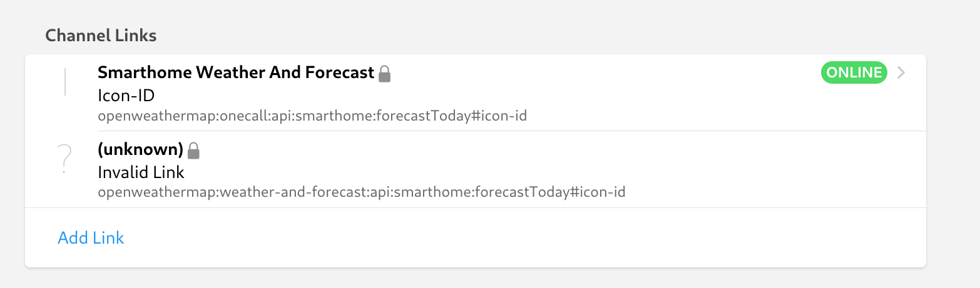
Task: Click the lock icon next to (unknown)
Action: (x=194, y=151)
